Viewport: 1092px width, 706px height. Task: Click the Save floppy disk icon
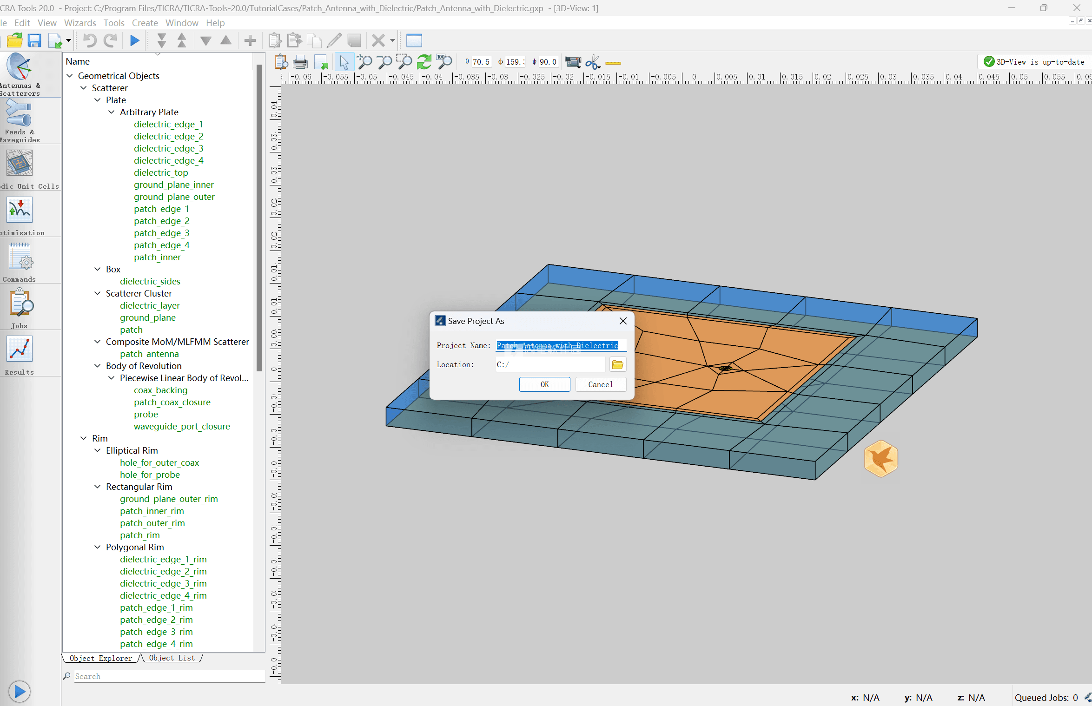[x=34, y=41]
